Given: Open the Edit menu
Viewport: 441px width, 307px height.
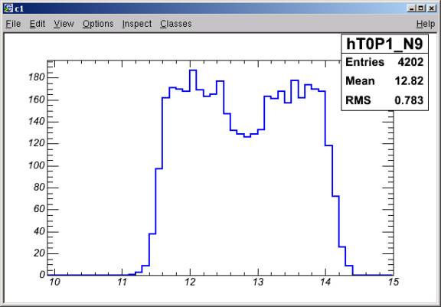Looking at the screenshot, I should pyautogui.click(x=38, y=24).
